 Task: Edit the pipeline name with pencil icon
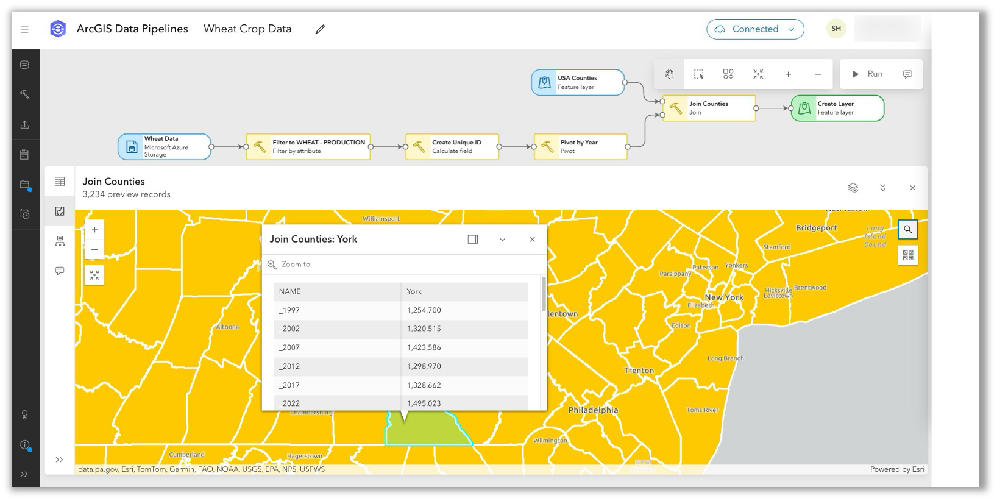pyautogui.click(x=320, y=29)
